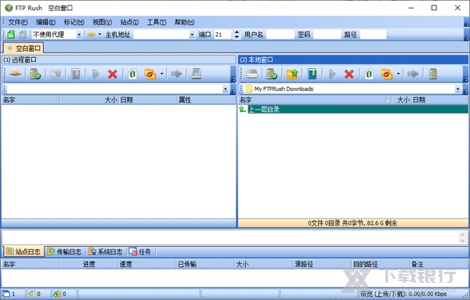The width and height of the screenshot is (470, 300).
Task: Click remote window parent folder icon
Action: click(x=56, y=74)
